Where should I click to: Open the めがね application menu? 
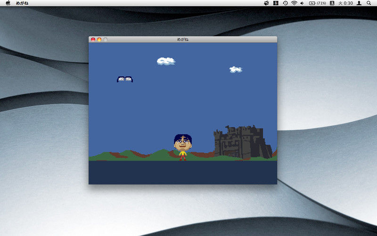[x=22, y=3]
